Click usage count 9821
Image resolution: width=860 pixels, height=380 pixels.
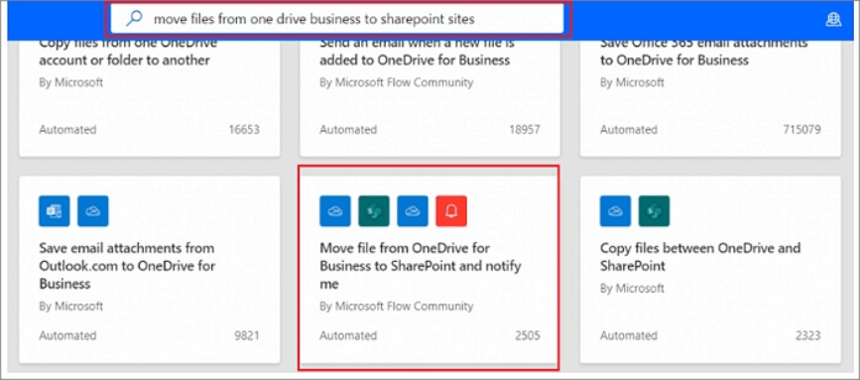(247, 335)
